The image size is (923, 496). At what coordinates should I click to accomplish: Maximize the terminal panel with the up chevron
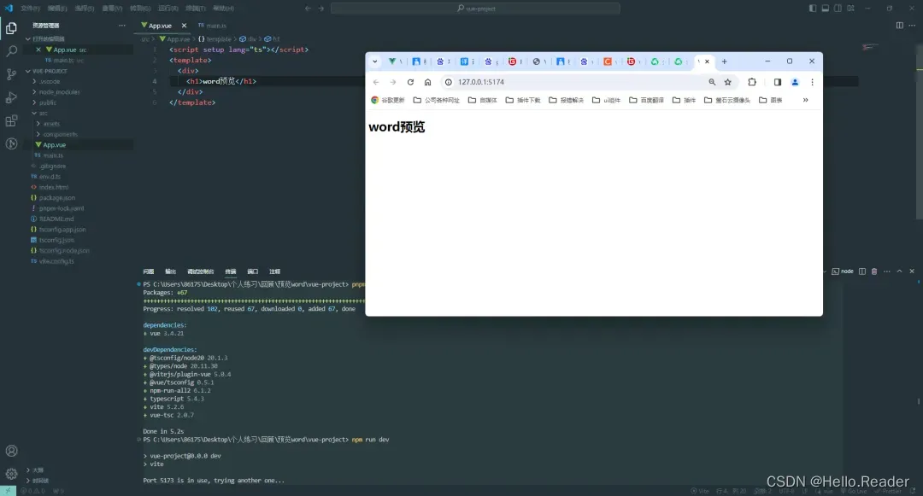click(x=899, y=271)
